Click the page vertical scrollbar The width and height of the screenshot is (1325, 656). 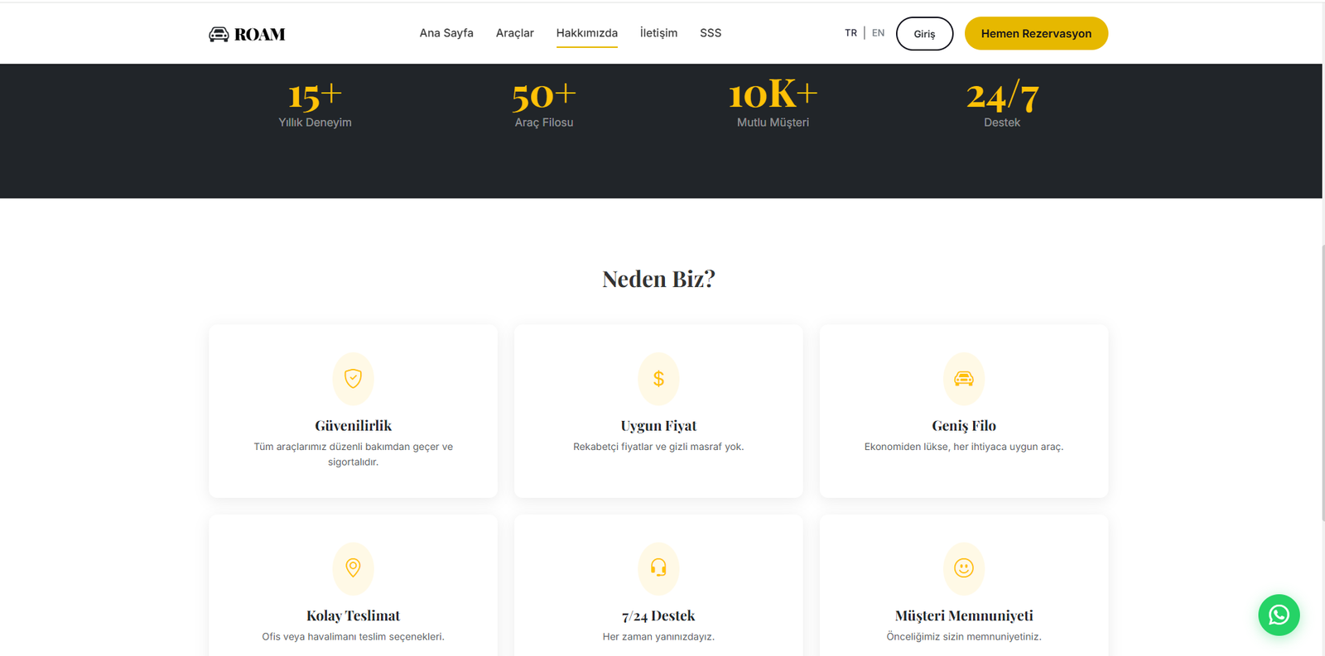pos(1323,381)
